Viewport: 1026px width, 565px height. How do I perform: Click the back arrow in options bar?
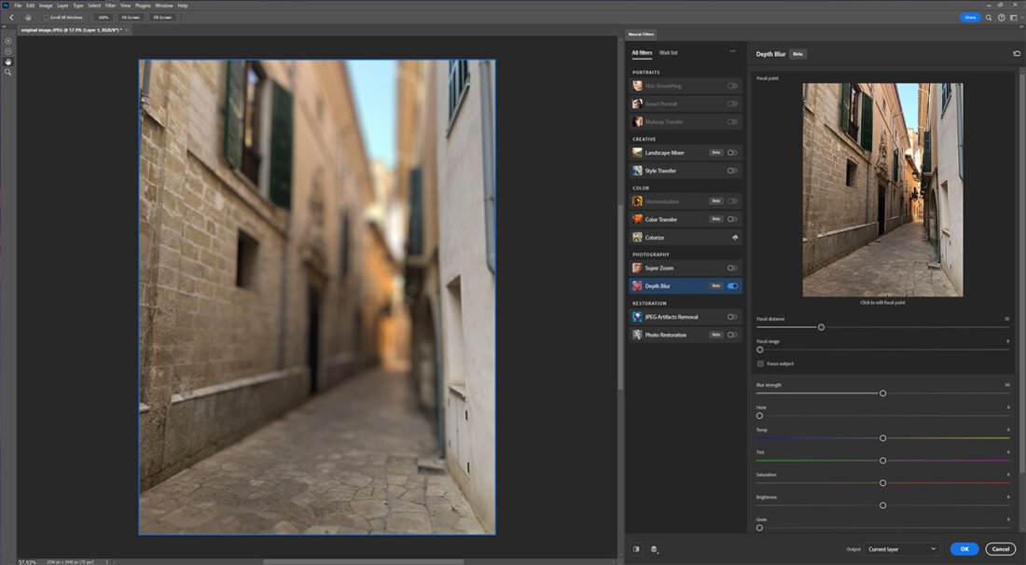(11, 17)
